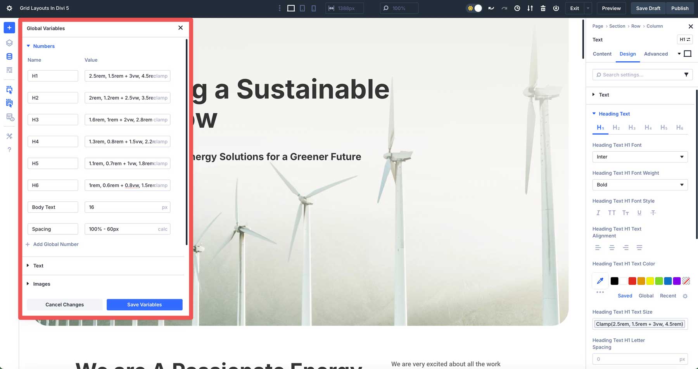Toggle the light/dark mode switch
Viewport: 698px width, 369px height.
[x=474, y=8]
